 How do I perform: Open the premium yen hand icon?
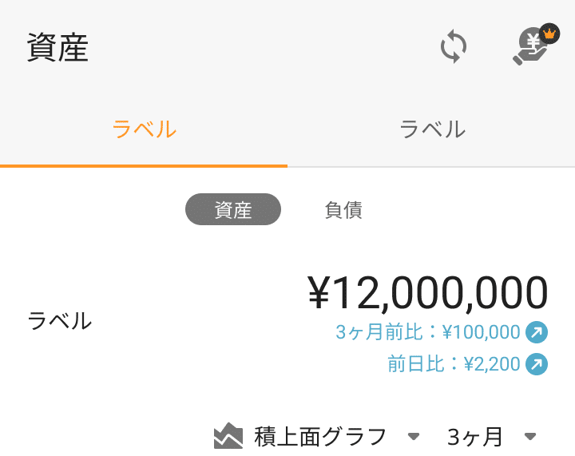(x=529, y=50)
